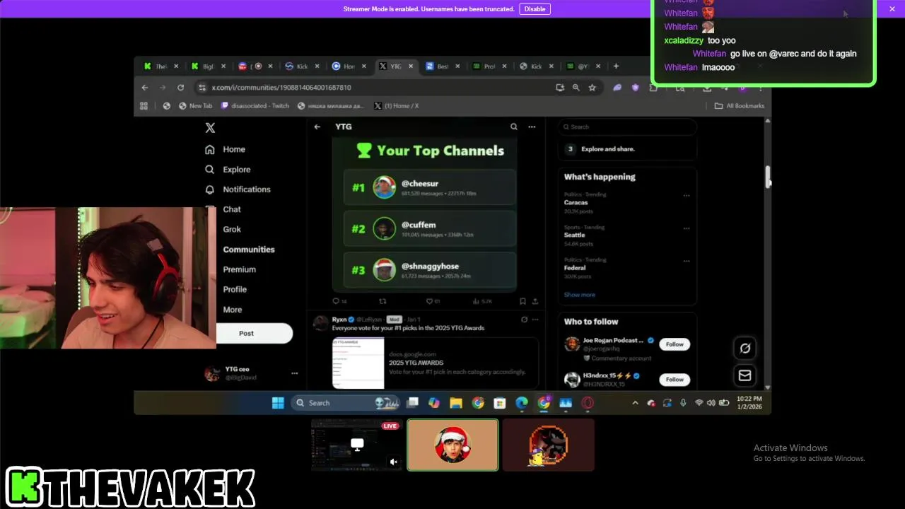Open YTG community more options
The image size is (905, 509).
tap(532, 127)
